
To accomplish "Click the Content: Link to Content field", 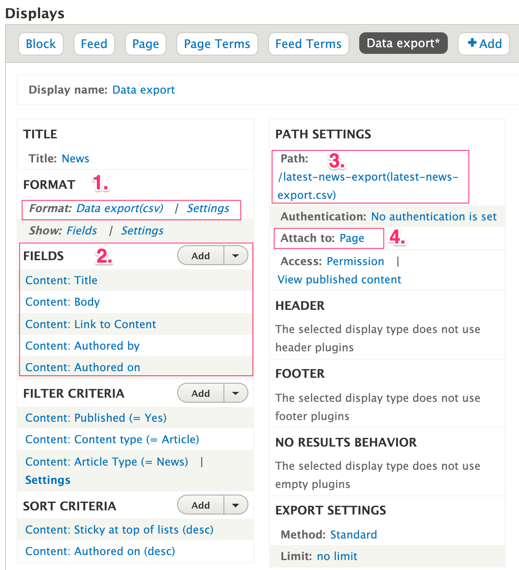I will (x=91, y=324).
